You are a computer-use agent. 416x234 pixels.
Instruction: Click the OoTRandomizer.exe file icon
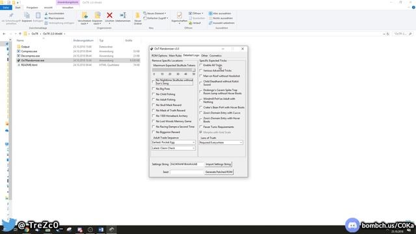point(19,60)
